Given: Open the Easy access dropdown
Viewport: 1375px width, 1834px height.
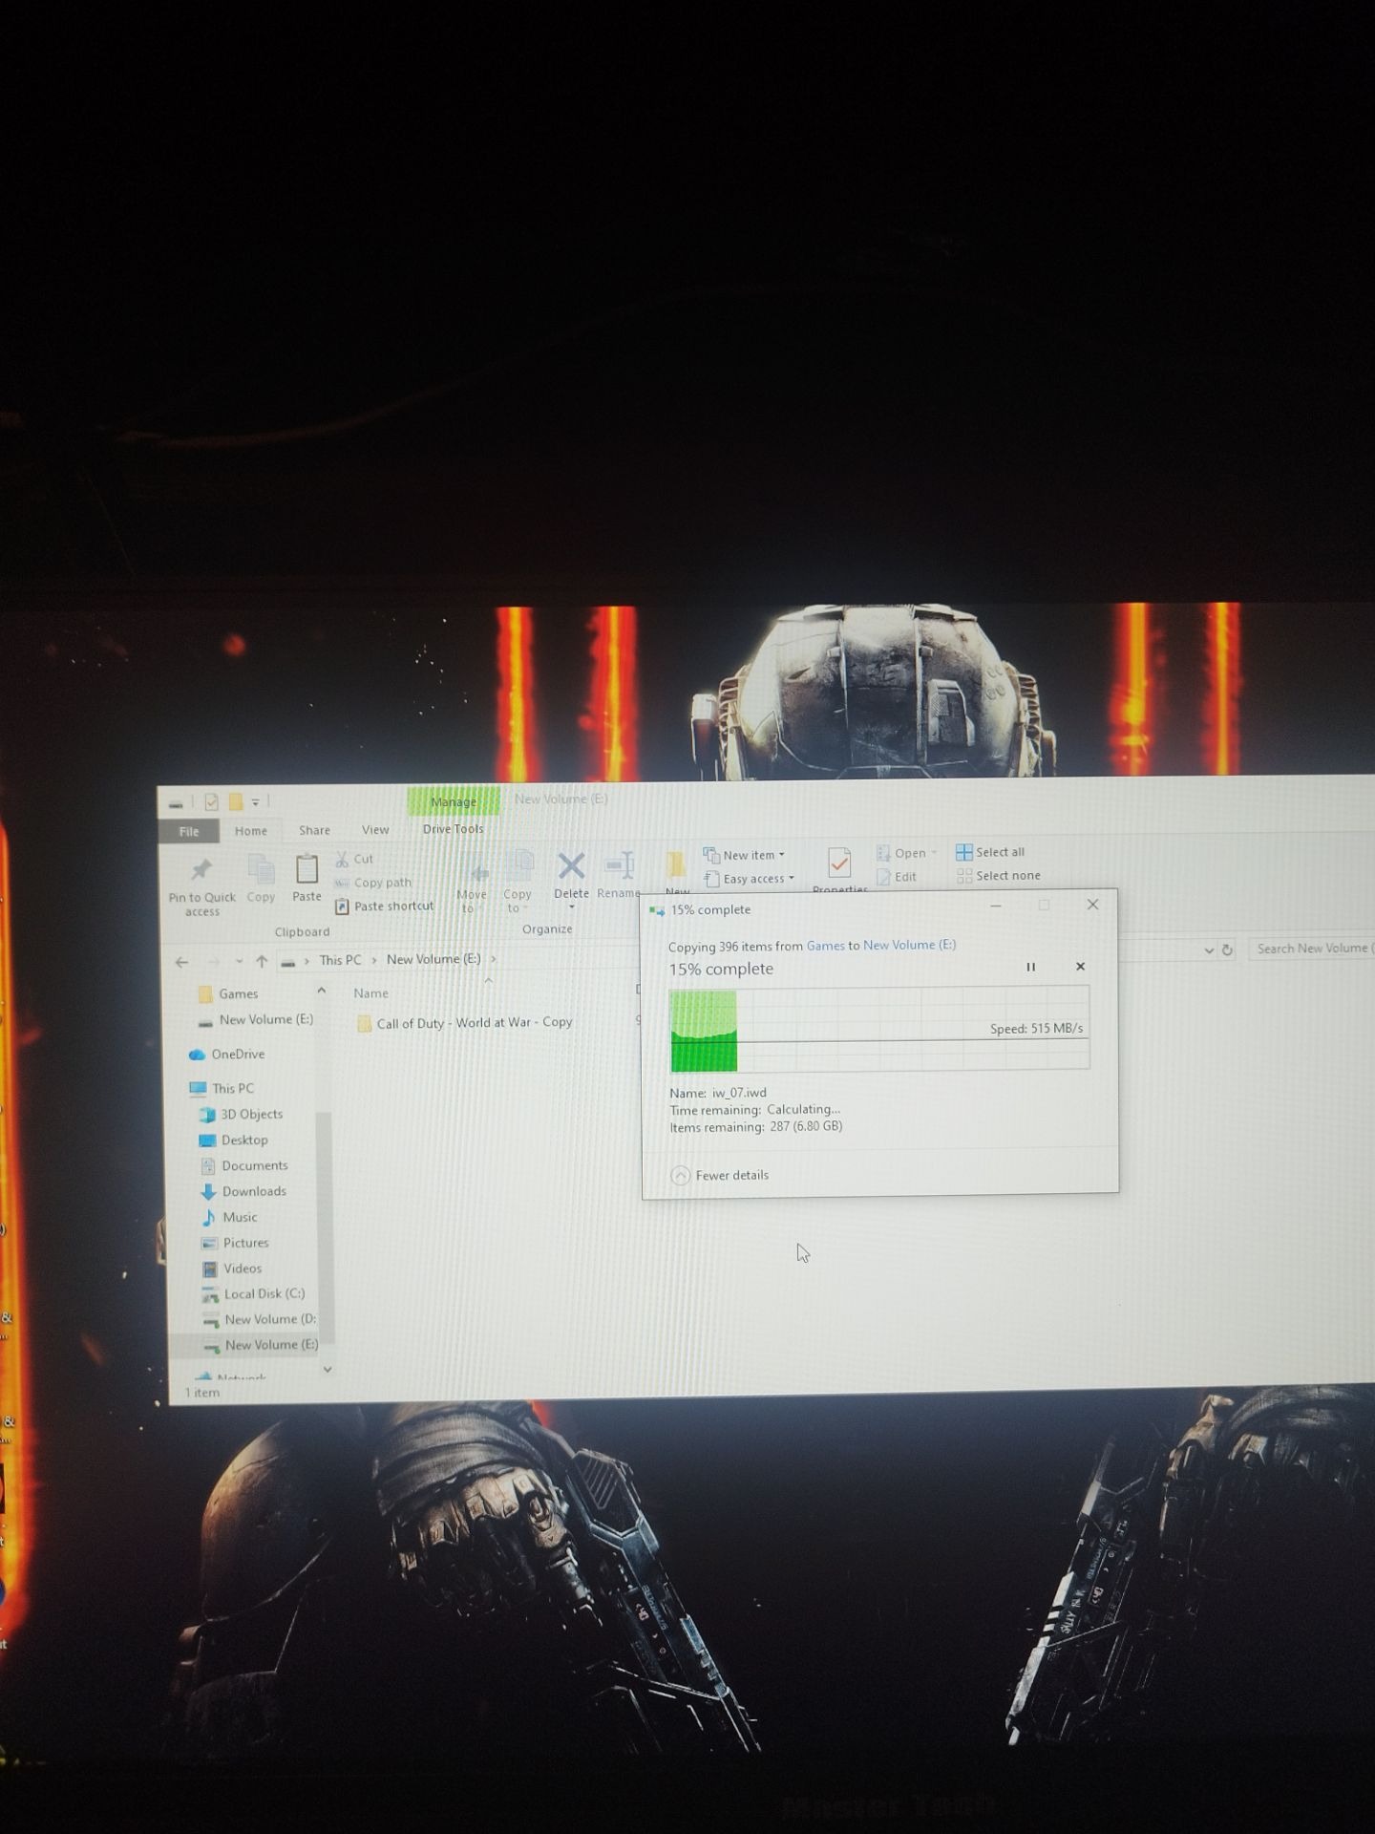Looking at the screenshot, I should click(749, 879).
